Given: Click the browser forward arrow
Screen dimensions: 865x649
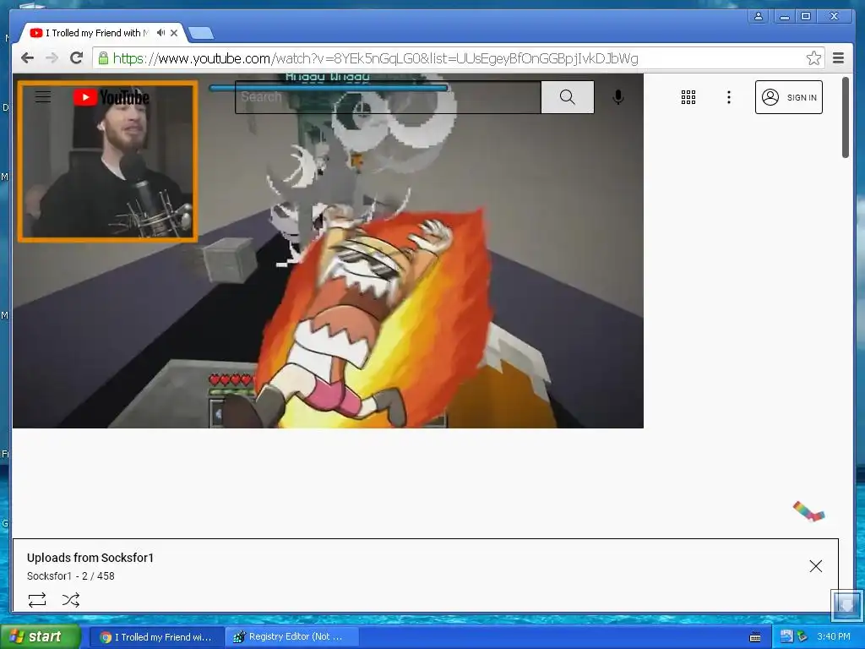Looking at the screenshot, I should 52,58.
